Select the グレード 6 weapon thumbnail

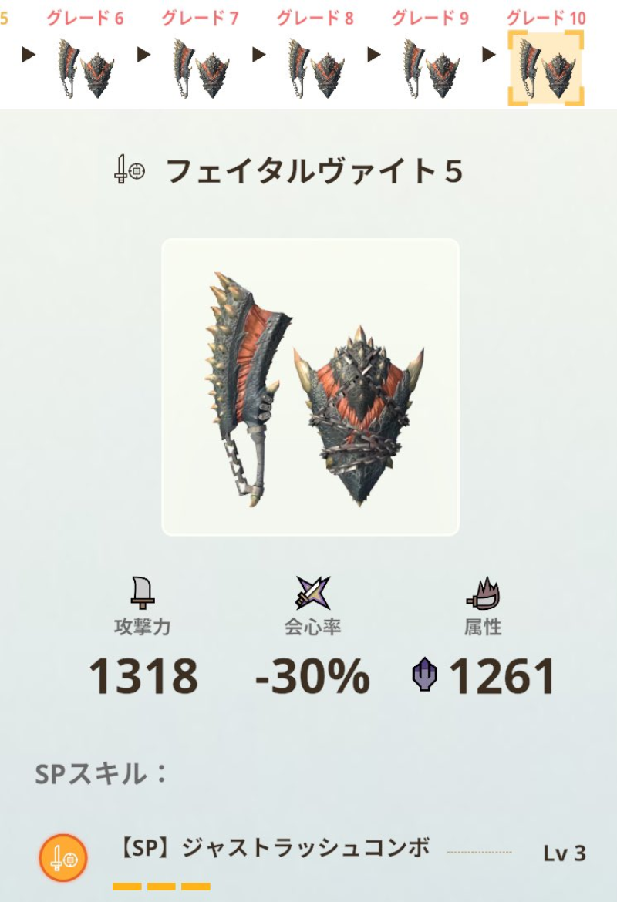point(86,69)
